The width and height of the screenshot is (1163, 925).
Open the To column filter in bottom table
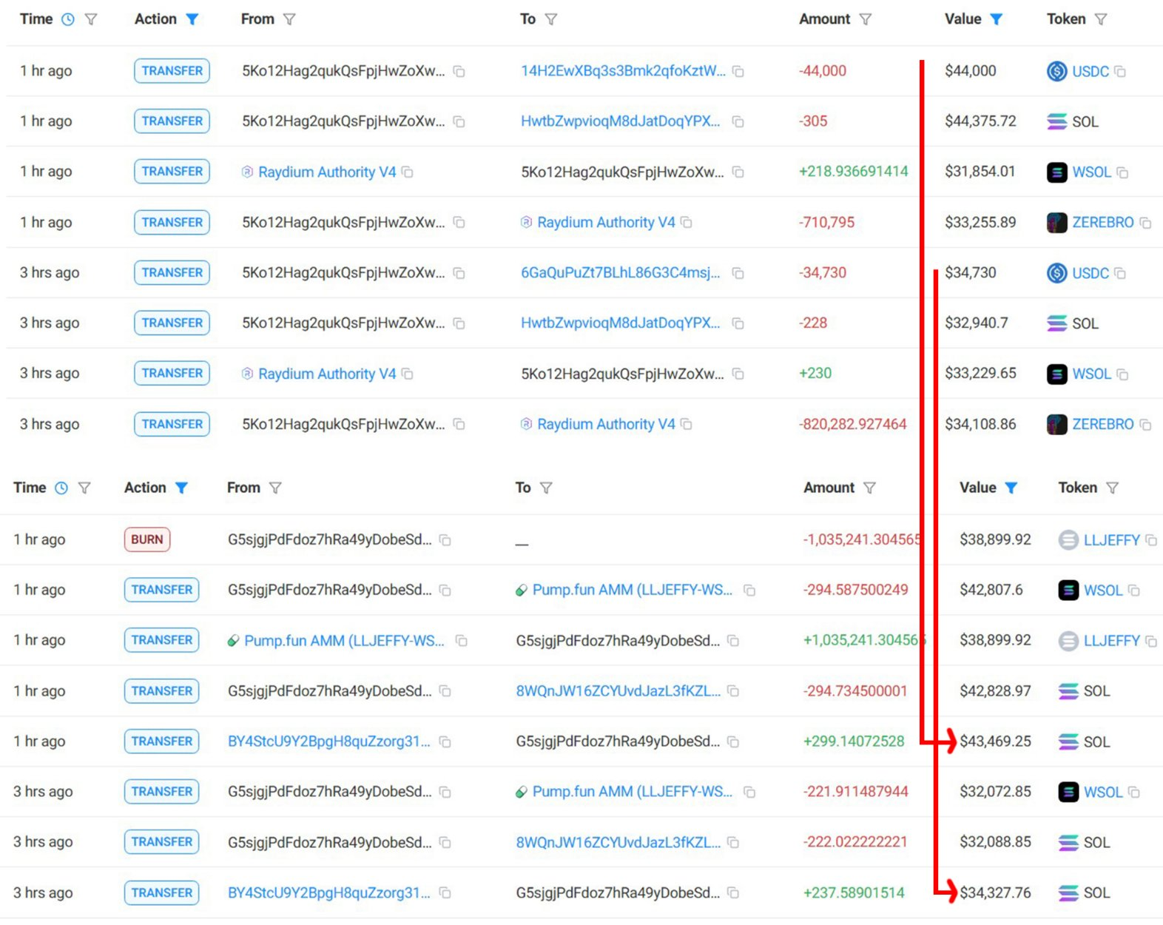tap(546, 488)
